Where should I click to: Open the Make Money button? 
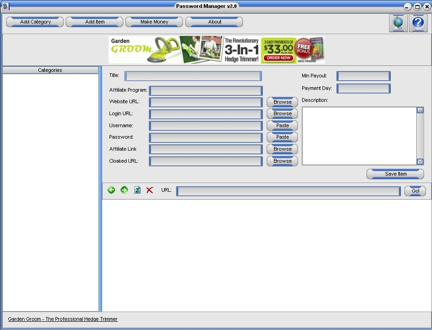pyautogui.click(x=154, y=22)
